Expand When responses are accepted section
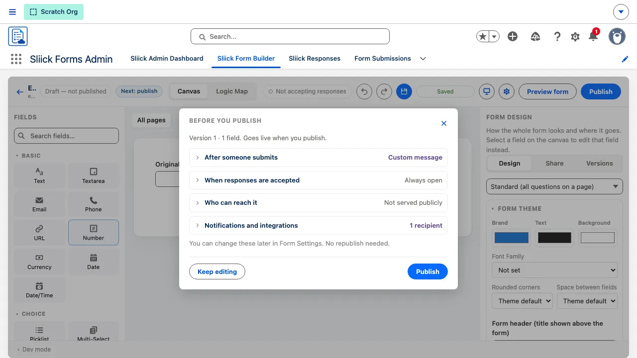 point(318,180)
